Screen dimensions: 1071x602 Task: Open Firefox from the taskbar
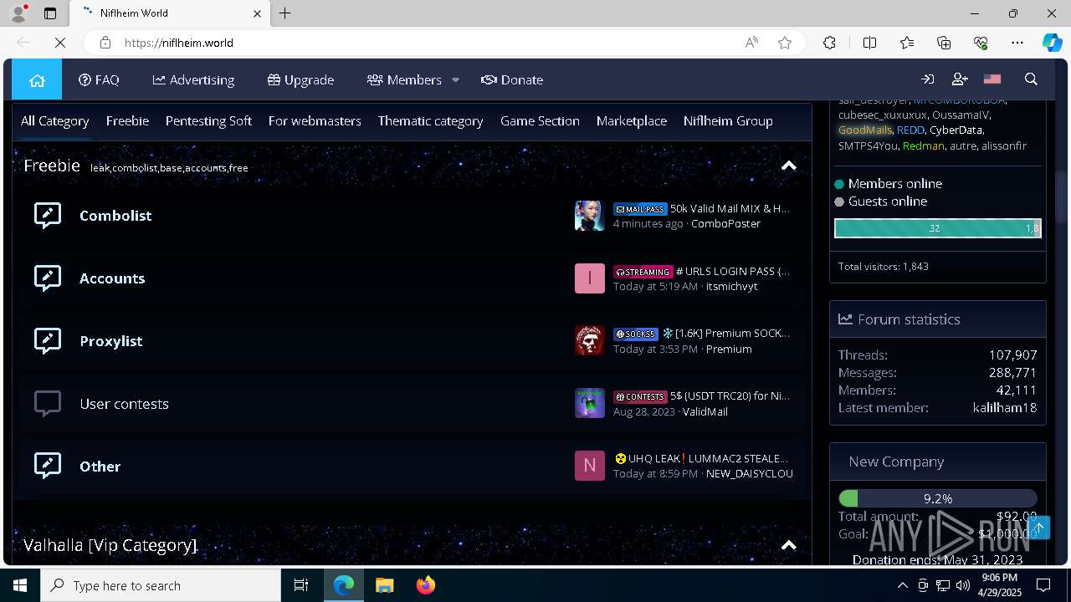426,585
